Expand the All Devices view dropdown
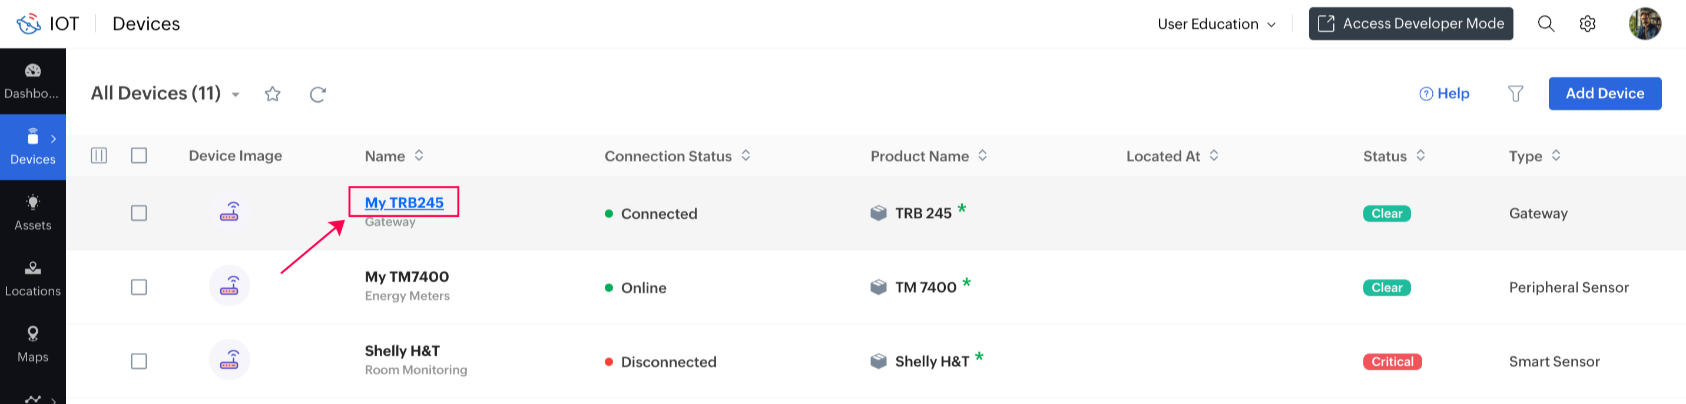This screenshot has width=1686, height=404. [x=236, y=95]
